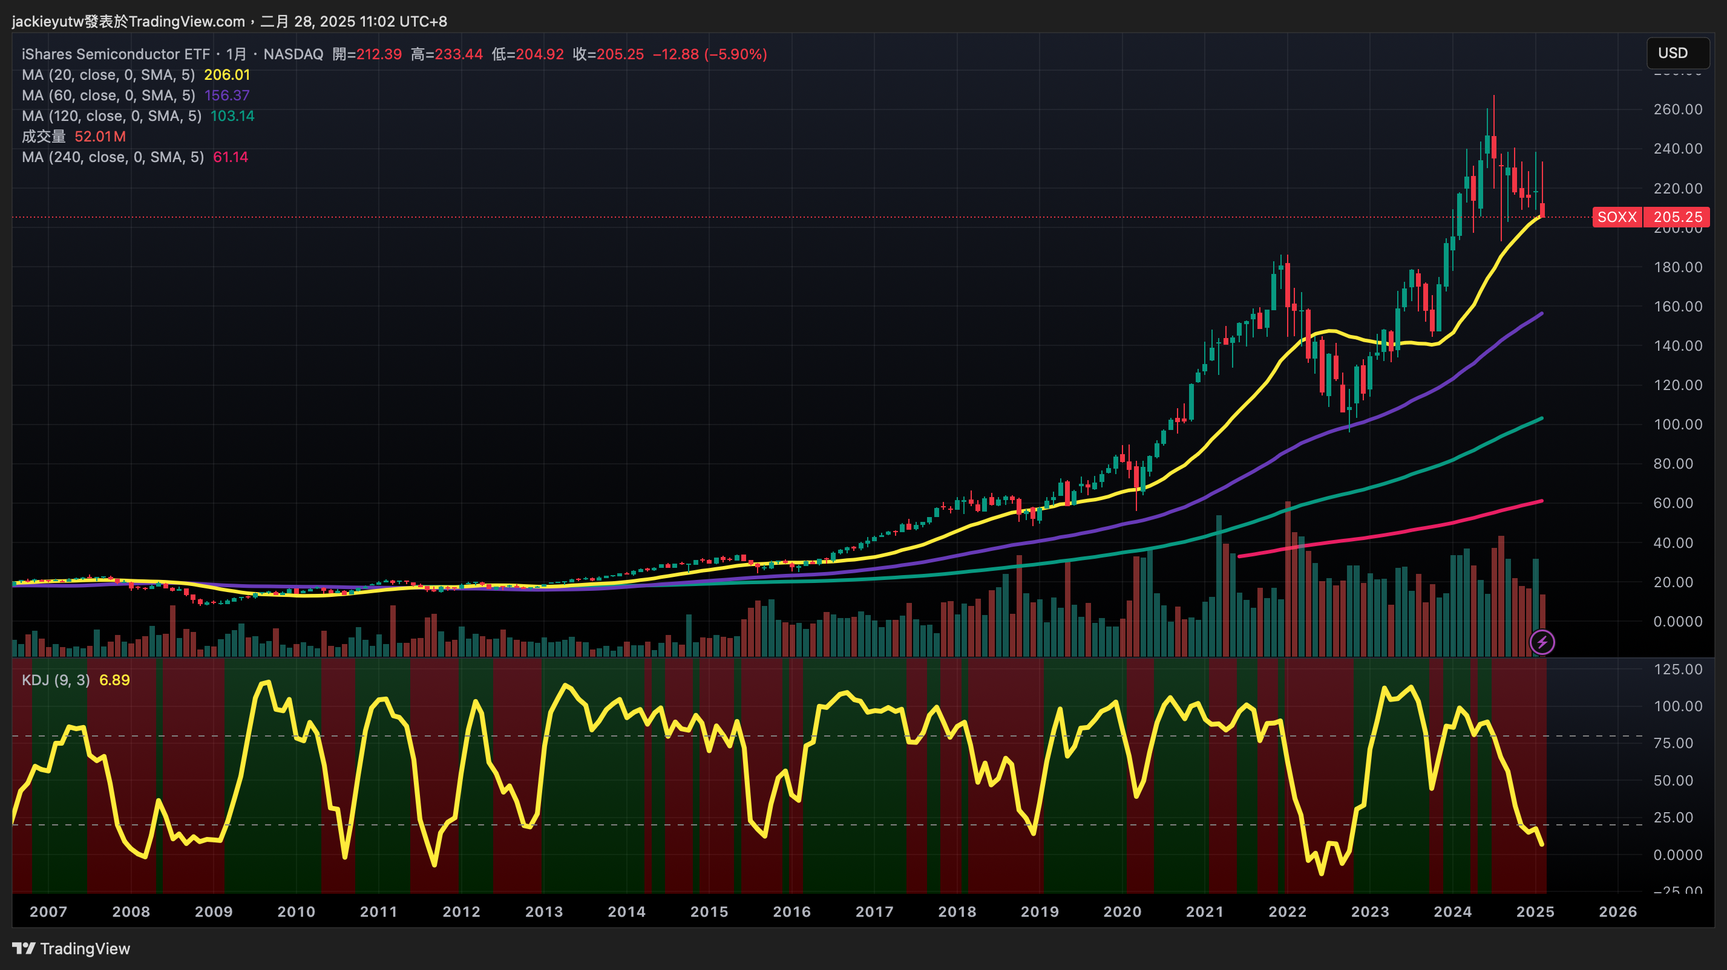Click the 1月 monthly interval label
Viewport: 1727px width, 970px height.
tap(236, 54)
